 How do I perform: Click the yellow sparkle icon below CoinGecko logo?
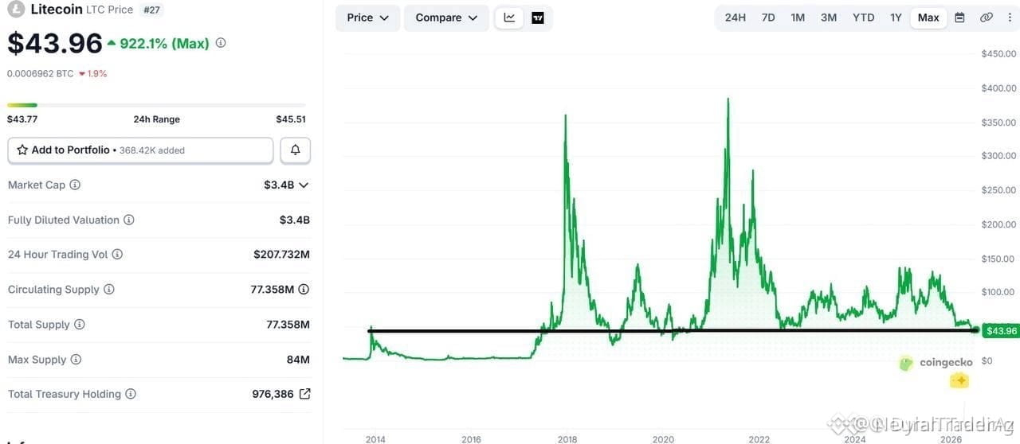960,381
